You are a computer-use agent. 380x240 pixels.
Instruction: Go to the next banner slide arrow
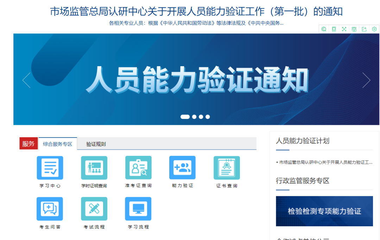click(366, 80)
